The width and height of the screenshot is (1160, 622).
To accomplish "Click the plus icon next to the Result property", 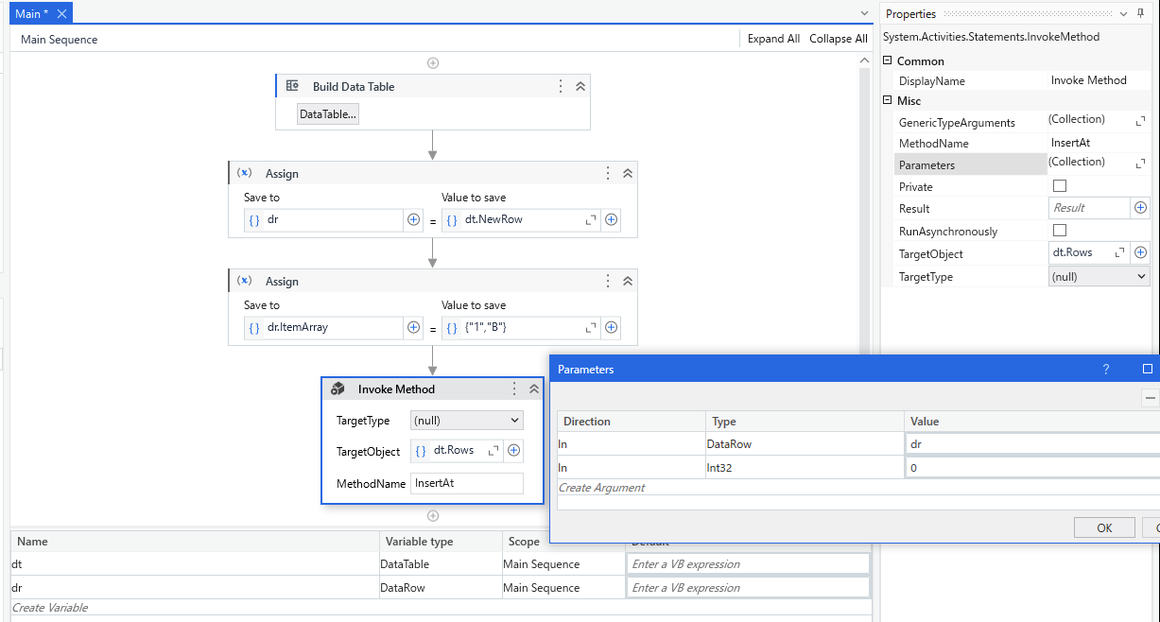I will [1140, 207].
